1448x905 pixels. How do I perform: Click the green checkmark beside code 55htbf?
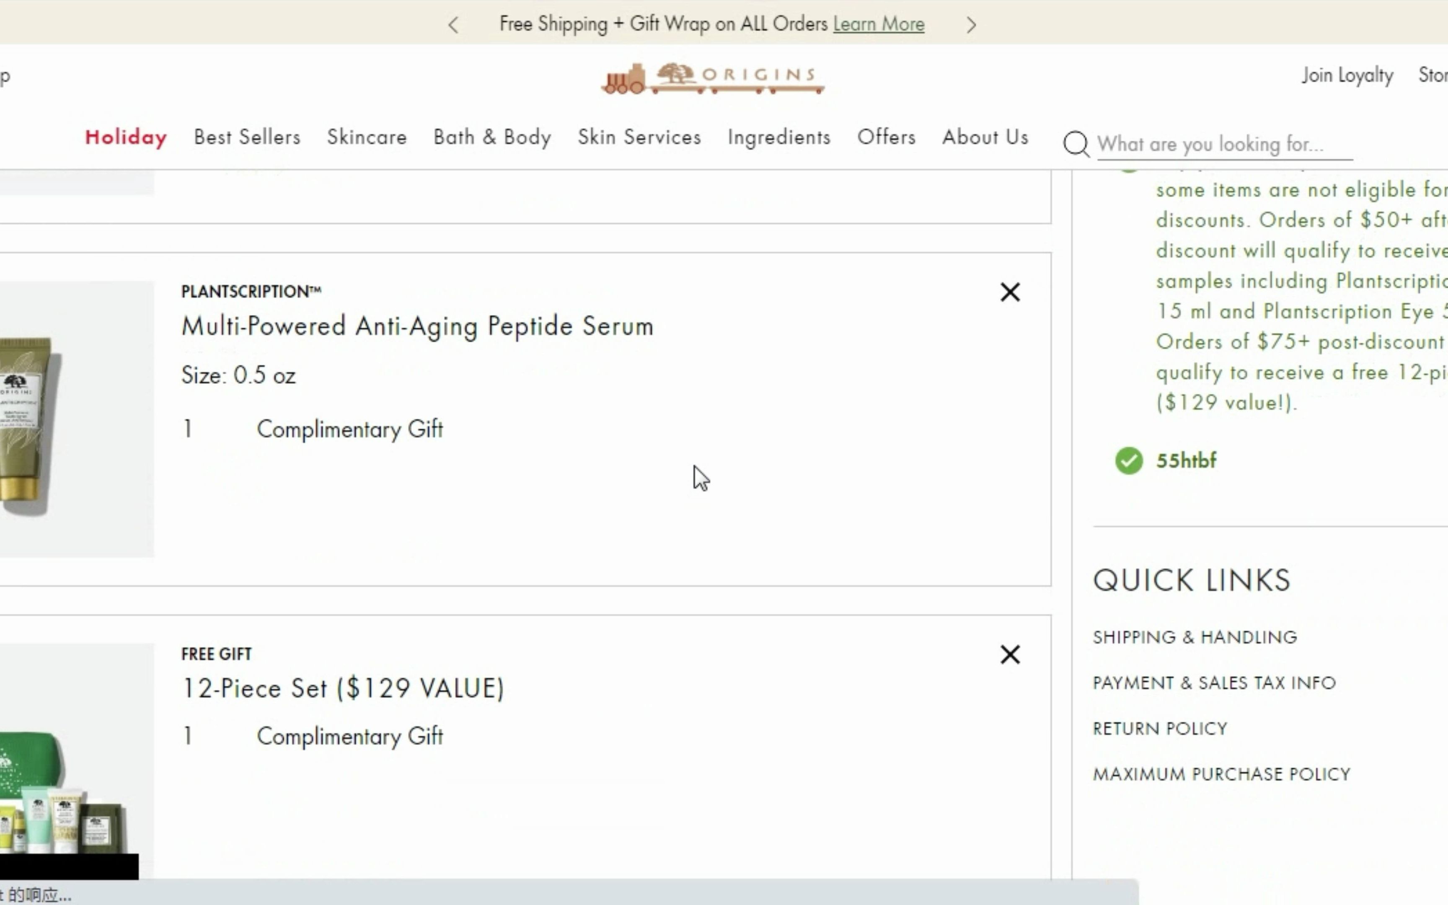(x=1128, y=461)
